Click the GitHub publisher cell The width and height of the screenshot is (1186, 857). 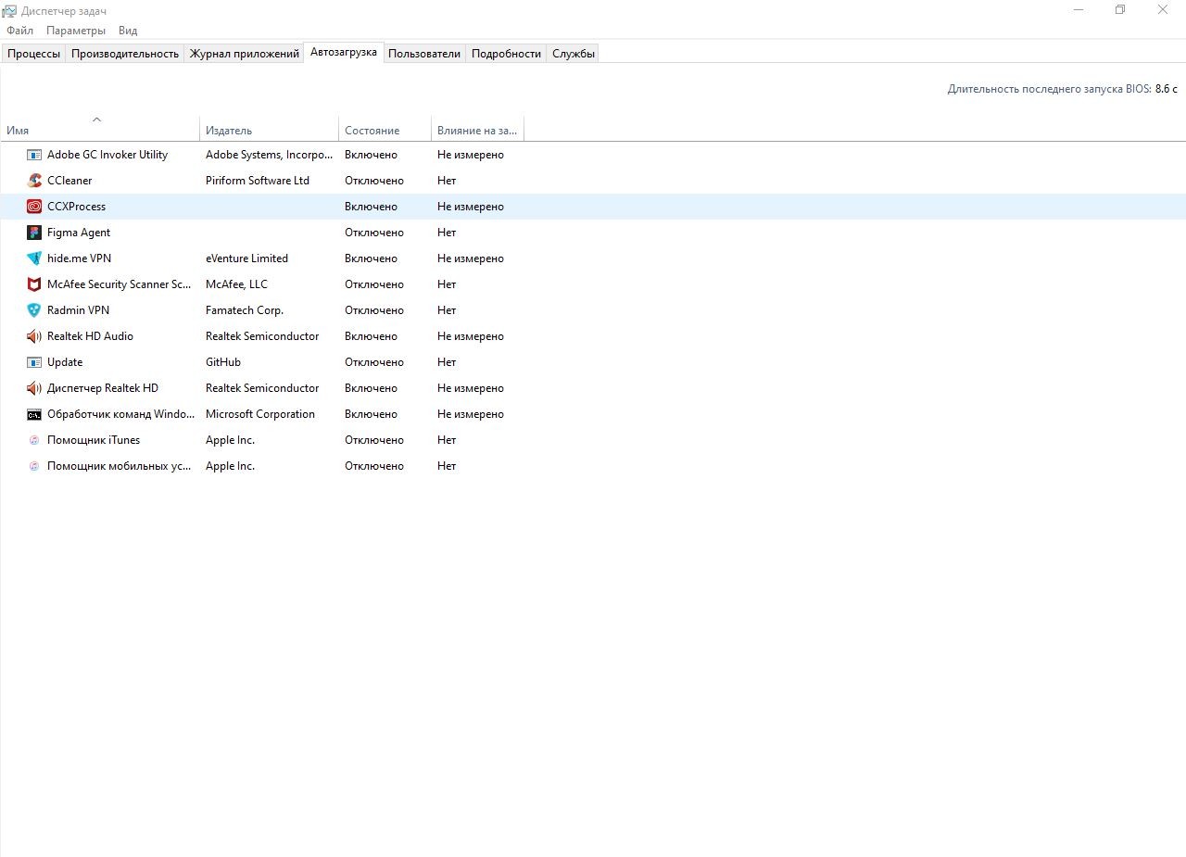pos(223,362)
